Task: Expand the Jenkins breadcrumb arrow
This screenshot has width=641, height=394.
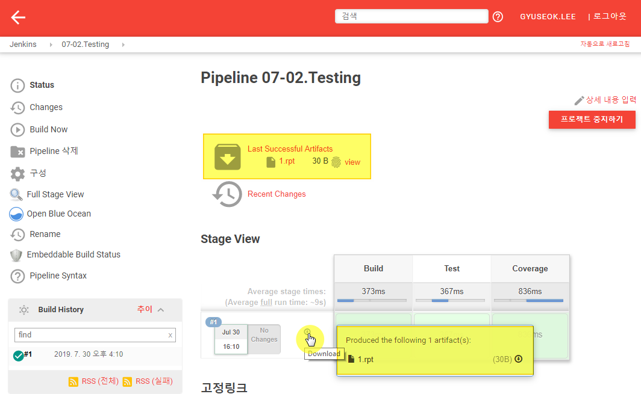Action: pos(49,45)
